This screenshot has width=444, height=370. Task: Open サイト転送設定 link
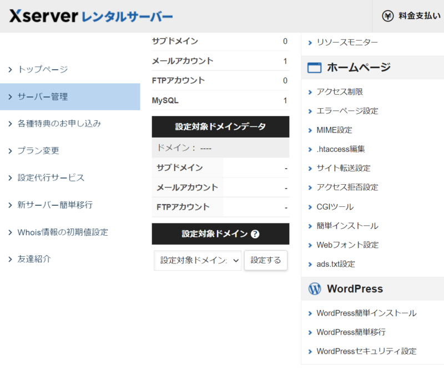[x=344, y=168]
